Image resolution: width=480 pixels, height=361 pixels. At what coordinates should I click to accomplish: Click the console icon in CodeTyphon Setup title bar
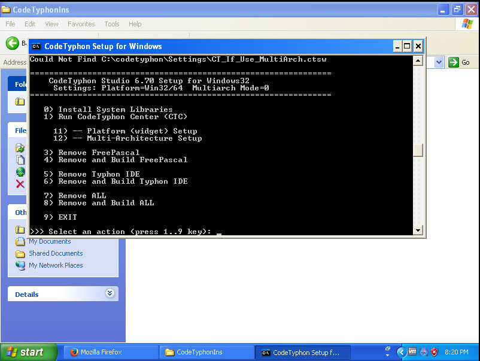coord(36,47)
